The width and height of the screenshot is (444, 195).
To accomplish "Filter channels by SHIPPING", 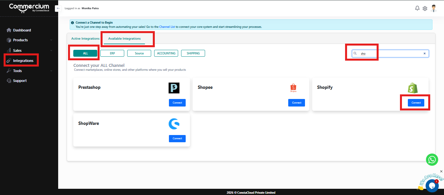I will (193, 53).
